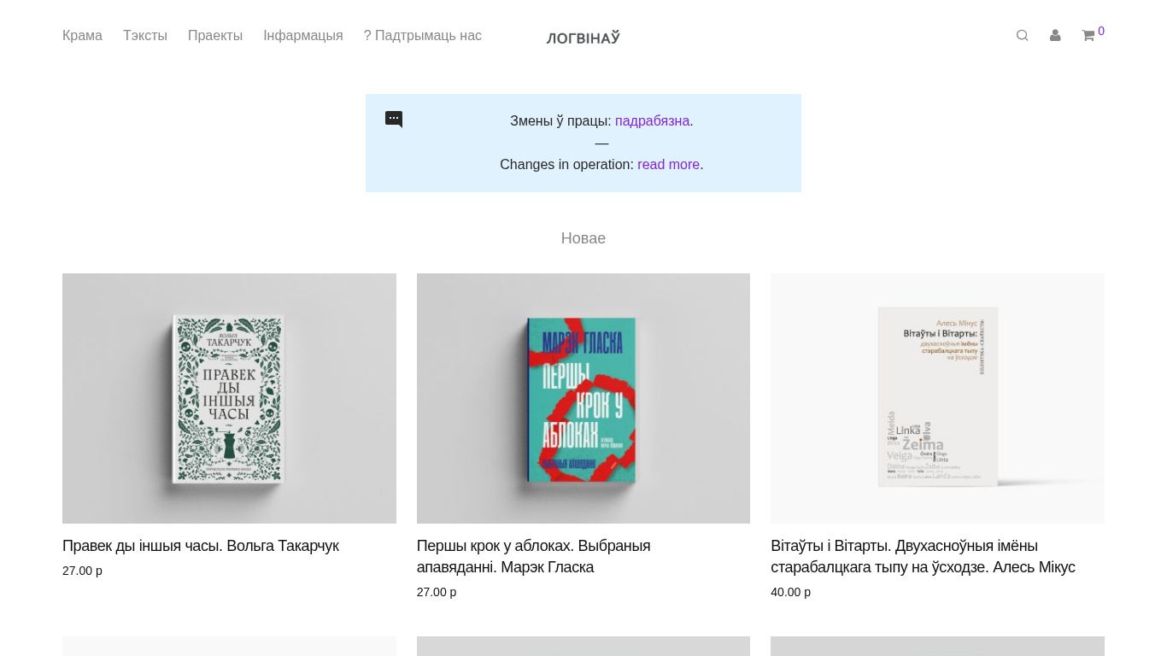This screenshot has height=656, width=1167.
Task: Open the Першы крок у аблоках cover
Action: click(x=583, y=398)
